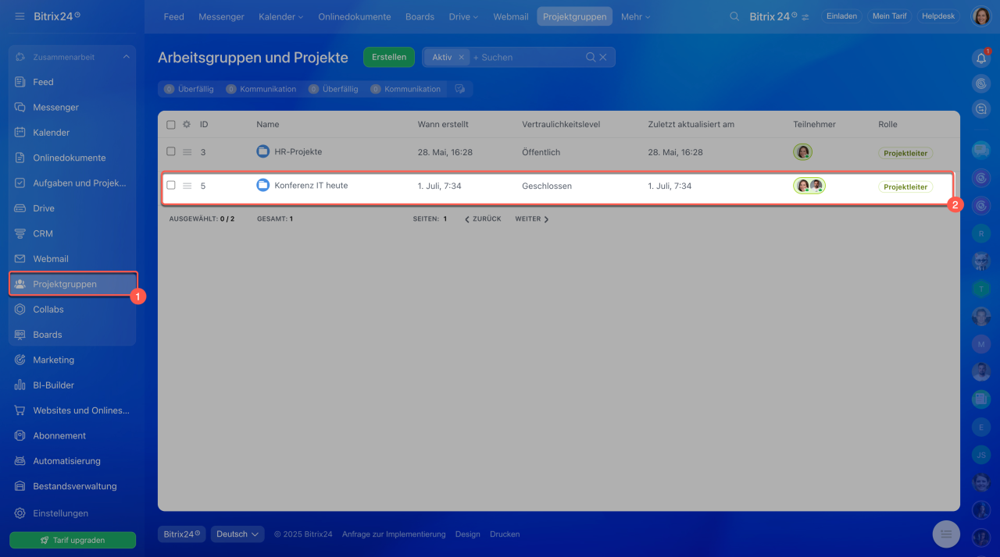
Task: Open Websites und Onlineshops in the sidebar
Action: point(73,410)
